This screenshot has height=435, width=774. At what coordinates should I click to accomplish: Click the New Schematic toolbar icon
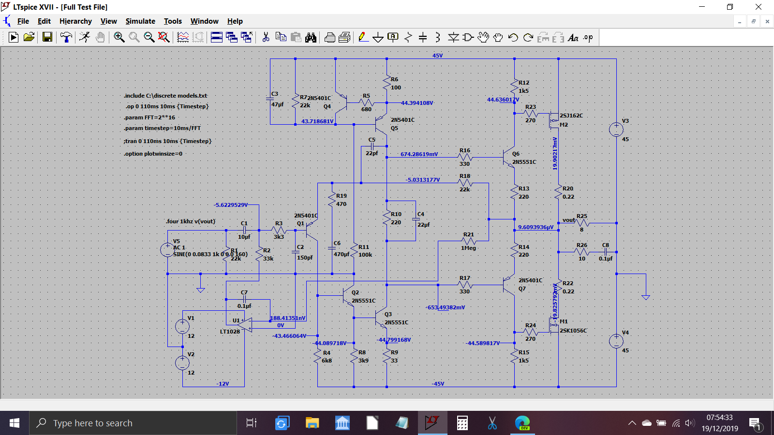point(14,37)
